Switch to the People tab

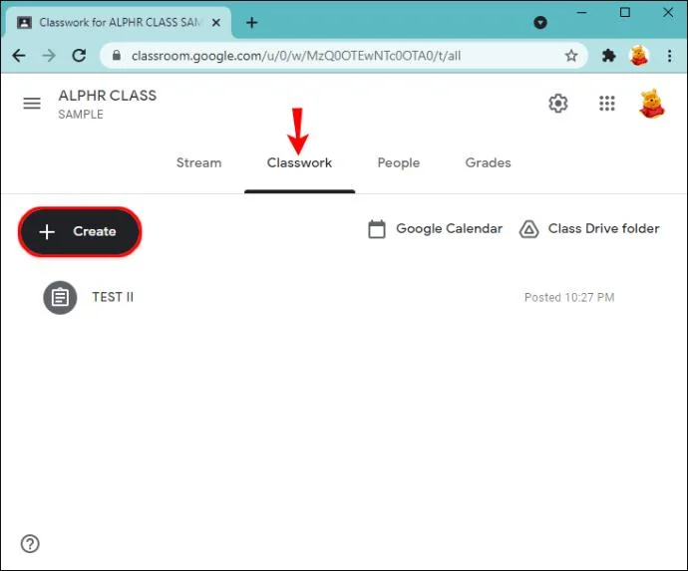[399, 162]
